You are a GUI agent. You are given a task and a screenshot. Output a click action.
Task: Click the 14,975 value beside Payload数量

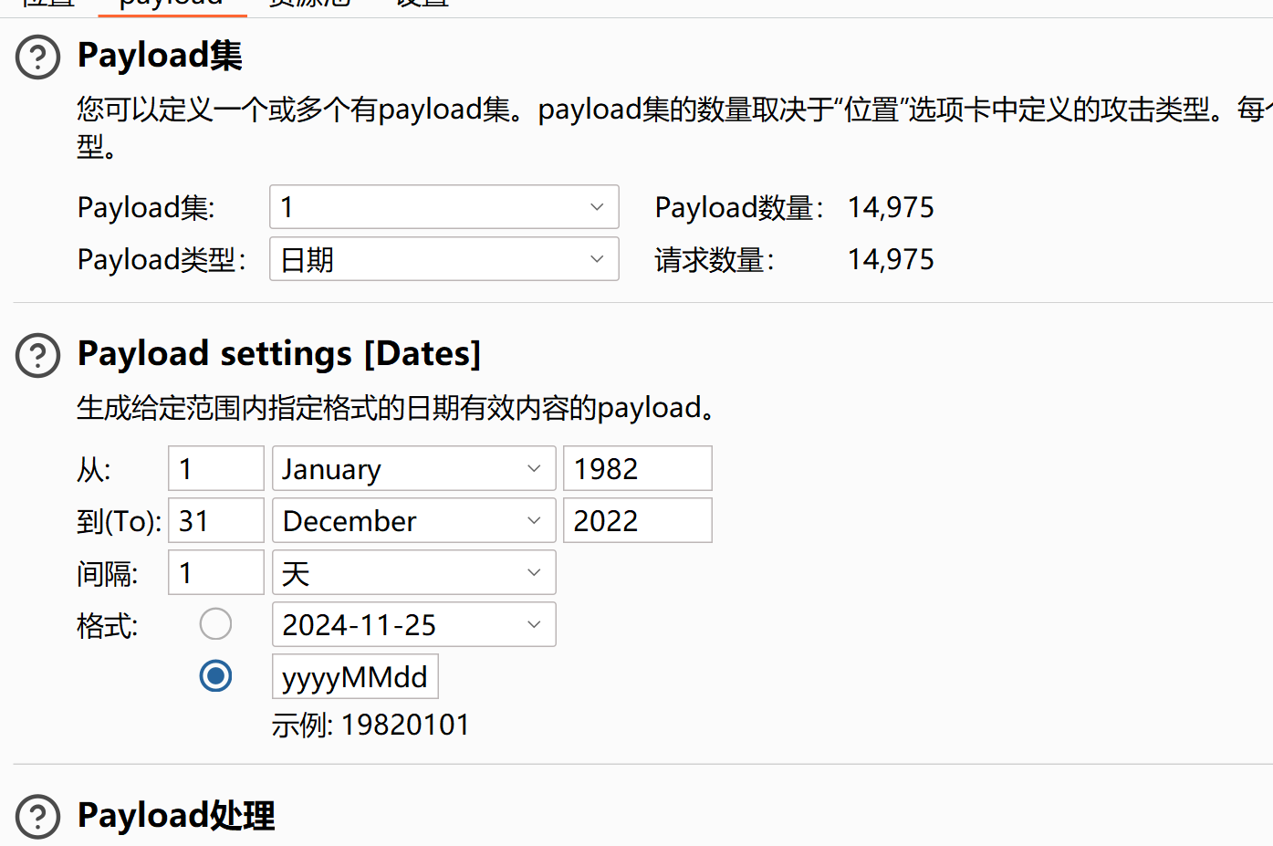click(891, 207)
